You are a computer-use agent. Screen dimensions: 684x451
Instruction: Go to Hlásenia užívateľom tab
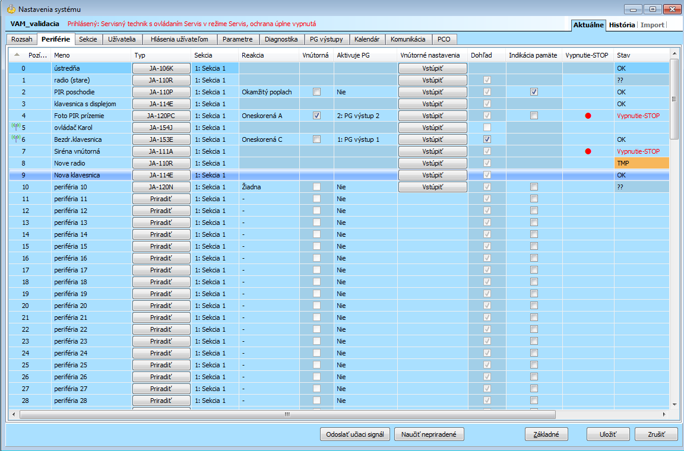tap(179, 39)
